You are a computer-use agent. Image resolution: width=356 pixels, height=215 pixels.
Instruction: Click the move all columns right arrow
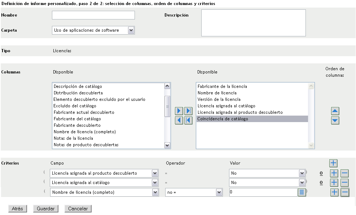click(188, 111)
